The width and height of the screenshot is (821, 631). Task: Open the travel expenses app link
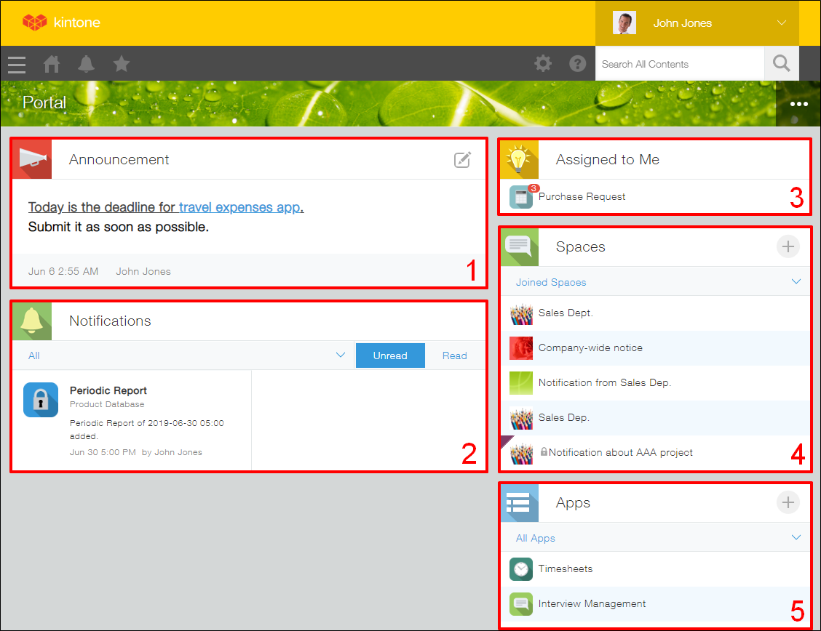click(239, 207)
